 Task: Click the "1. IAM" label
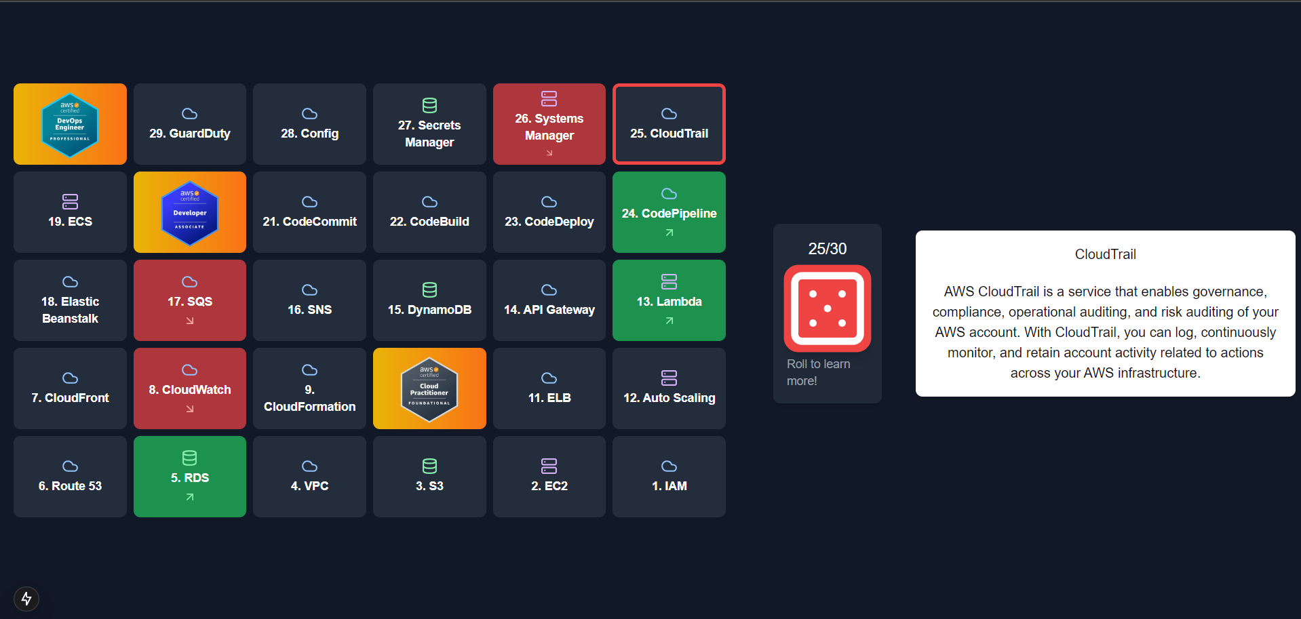pyautogui.click(x=669, y=486)
